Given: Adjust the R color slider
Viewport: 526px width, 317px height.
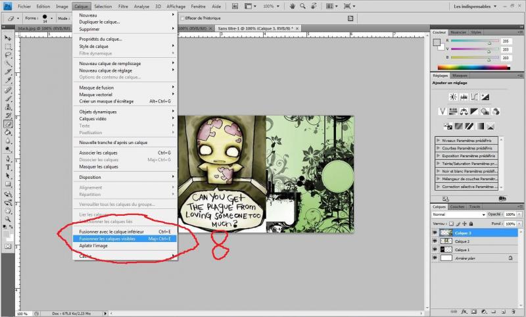Looking at the screenshot, I should (489, 42).
